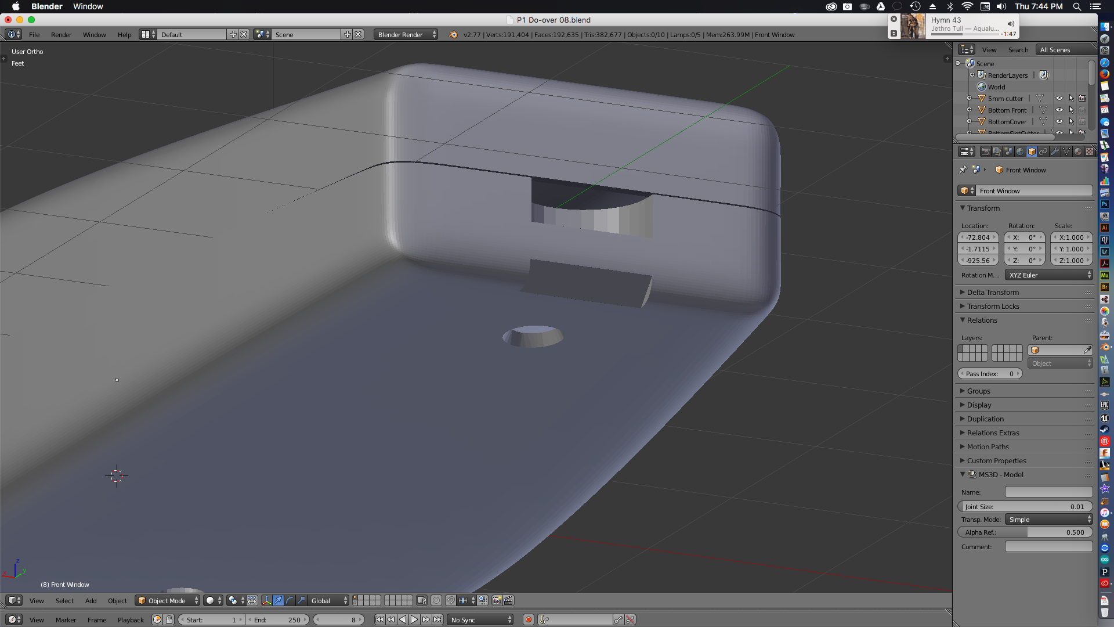Open the Object Mode dropdown
The height and width of the screenshot is (627, 1114).
click(168, 600)
